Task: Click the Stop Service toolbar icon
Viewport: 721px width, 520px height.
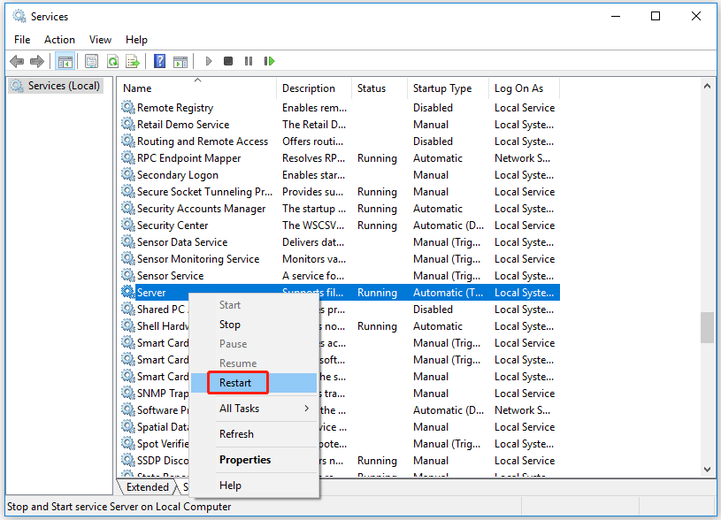Action: 228,61
